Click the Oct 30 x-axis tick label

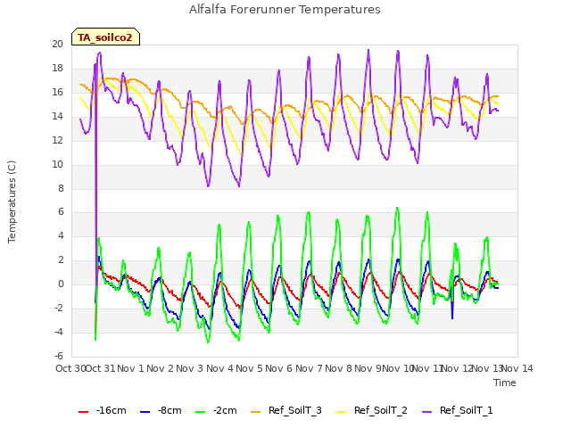[x=70, y=368]
